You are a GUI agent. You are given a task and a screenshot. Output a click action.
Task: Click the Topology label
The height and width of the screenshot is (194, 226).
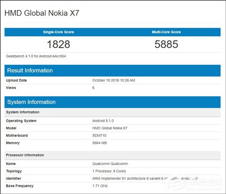(x=14, y=171)
